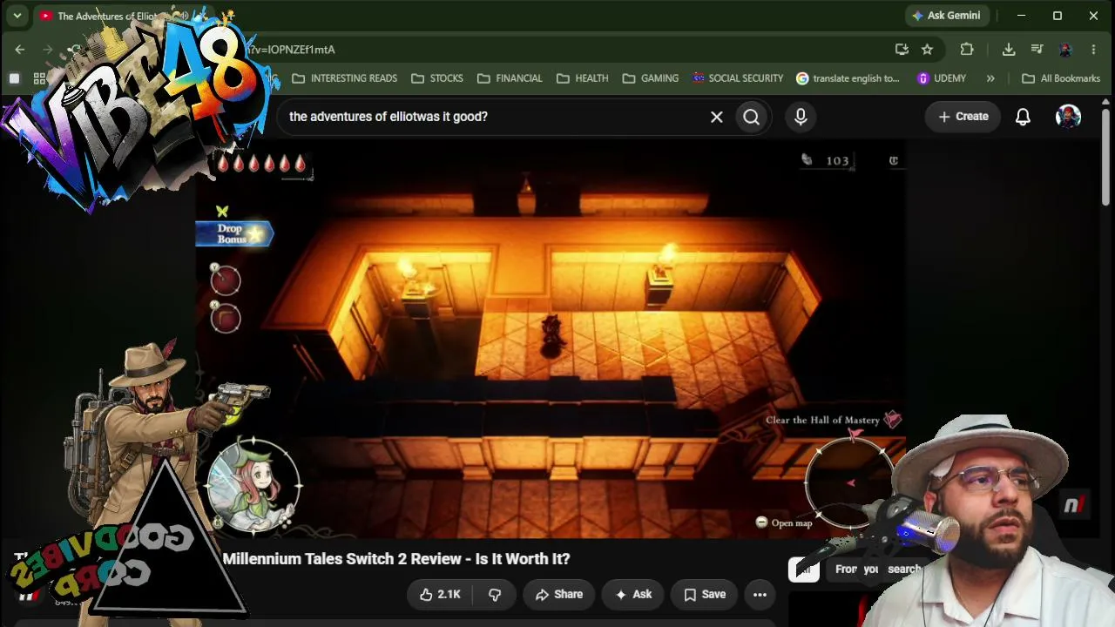The height and width of the screenshot is (627, 1115).
Task: Open Ask Gemini in Chrome
Action: (946, 16)
